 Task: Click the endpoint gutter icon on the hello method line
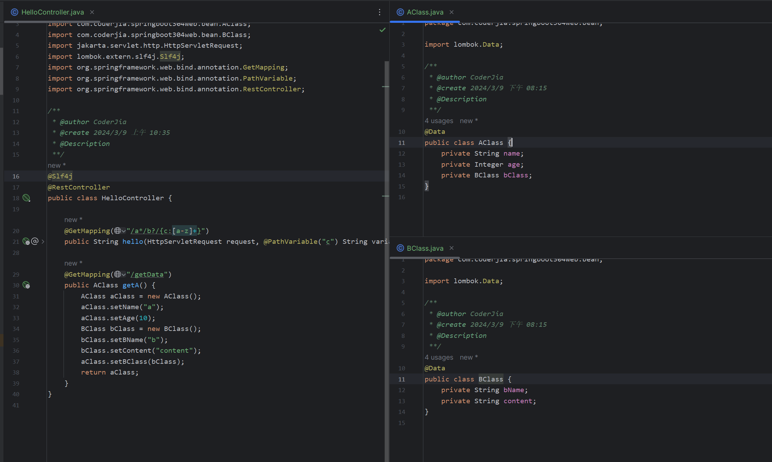[26, 241]
